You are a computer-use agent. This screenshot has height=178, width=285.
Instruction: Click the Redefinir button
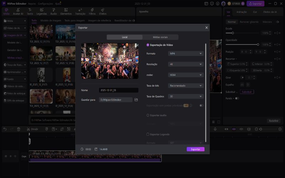tap(274, 121)
